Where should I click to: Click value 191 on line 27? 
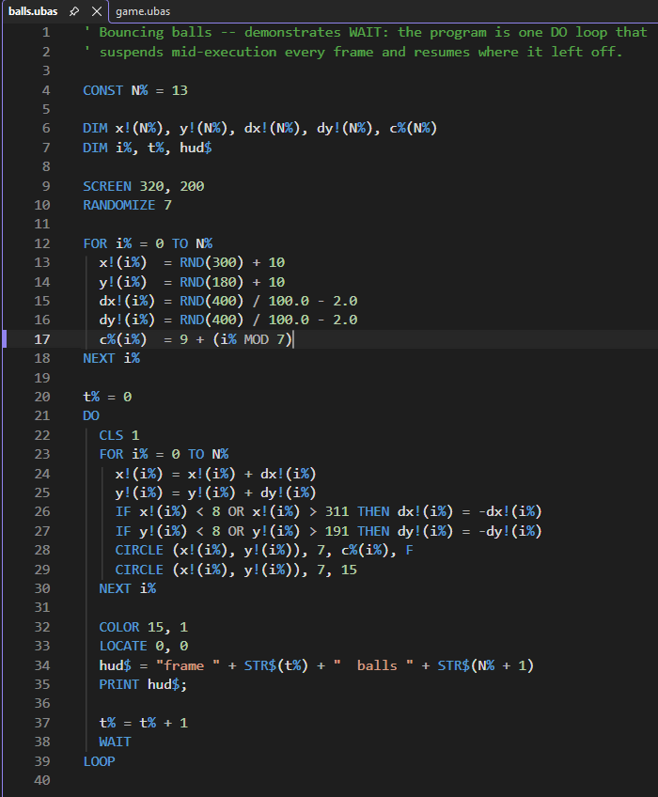pos(337,531)
